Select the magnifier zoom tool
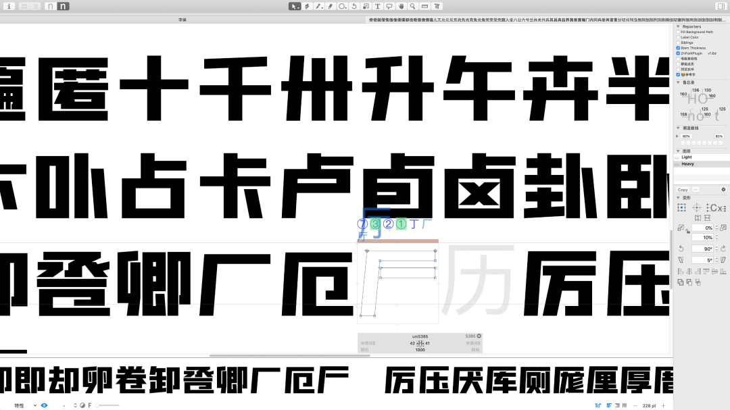Viewport: 730px width, 410px height. tap(413, 6)
